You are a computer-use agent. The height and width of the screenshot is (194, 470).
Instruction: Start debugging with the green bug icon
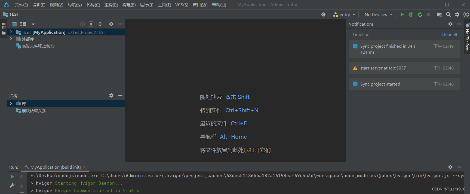(x=411, y=14)
